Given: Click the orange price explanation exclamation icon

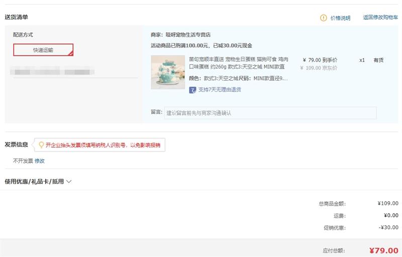Looking at the screenshot, I should coord(324,18).
